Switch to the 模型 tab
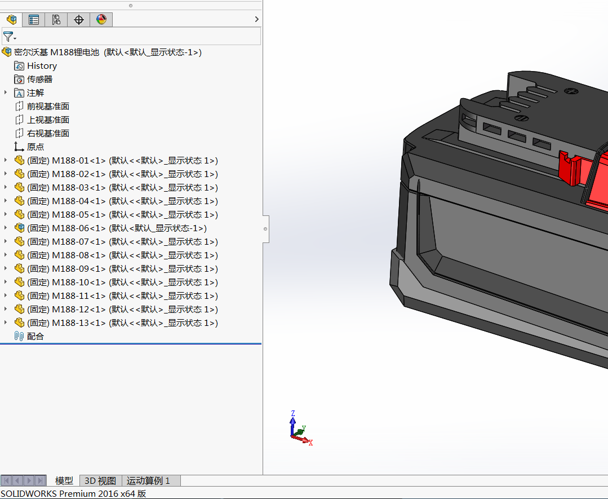Viewport: 608px width, 499px height. (x=64, y=481)
